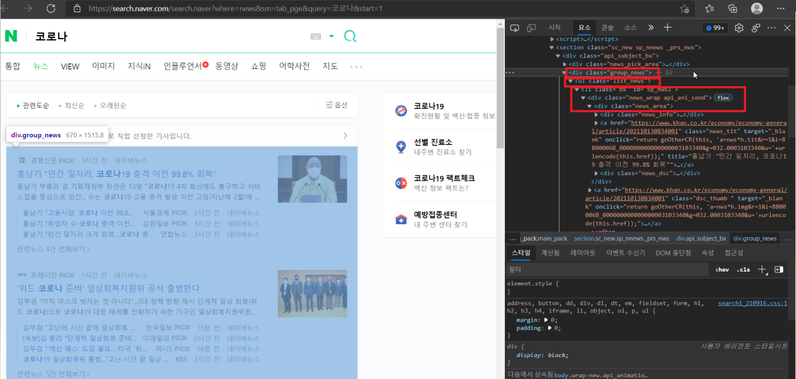Switch to the 계산됨 styles tab
Screen dimensions: 796x379
550,253
